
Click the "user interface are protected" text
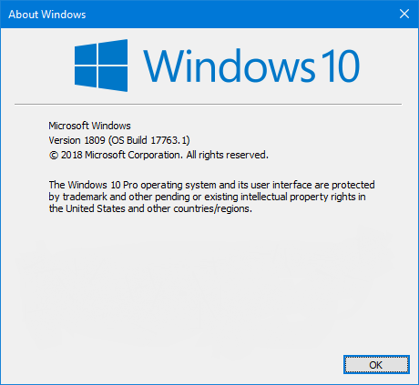(312, 185)
